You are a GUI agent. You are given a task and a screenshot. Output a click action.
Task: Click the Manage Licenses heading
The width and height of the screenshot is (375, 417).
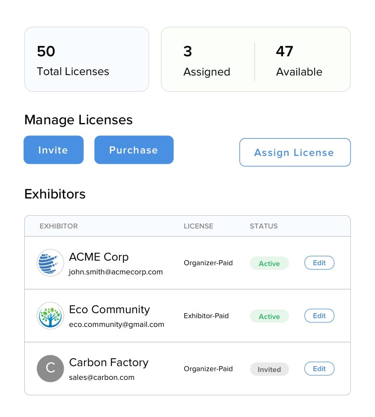pos(78,120)
